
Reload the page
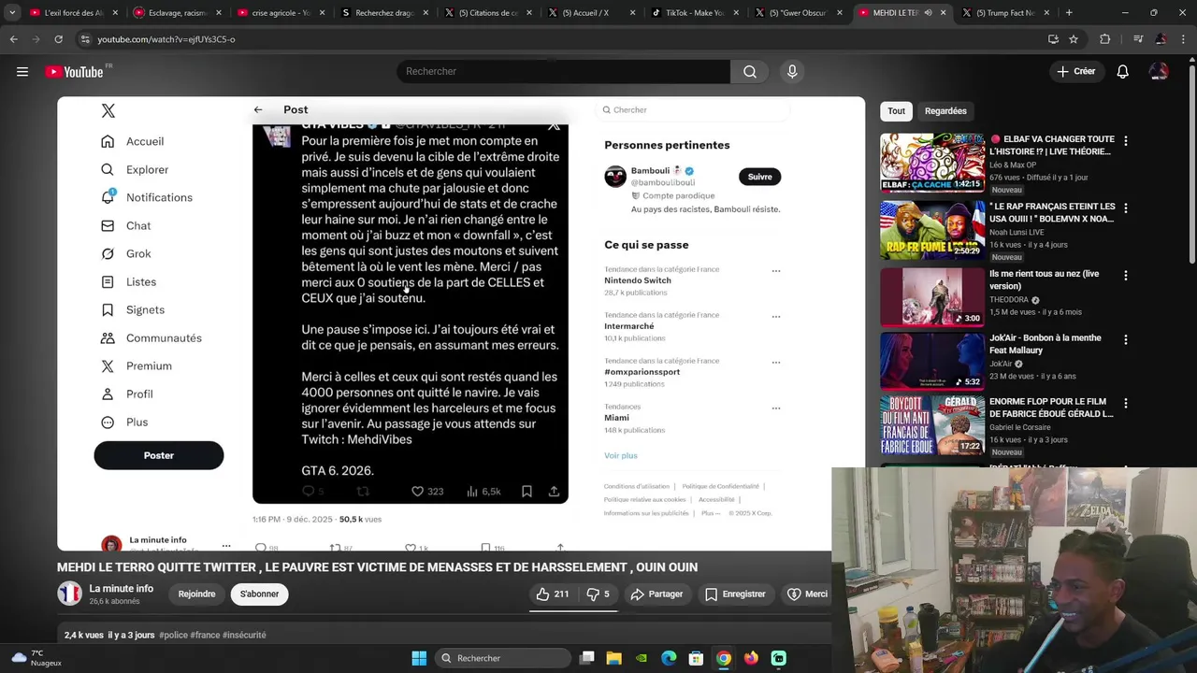(58, 39)
